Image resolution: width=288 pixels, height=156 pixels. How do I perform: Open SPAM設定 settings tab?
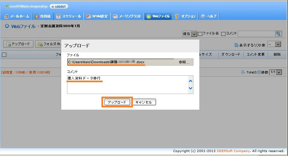coord(97,16)
